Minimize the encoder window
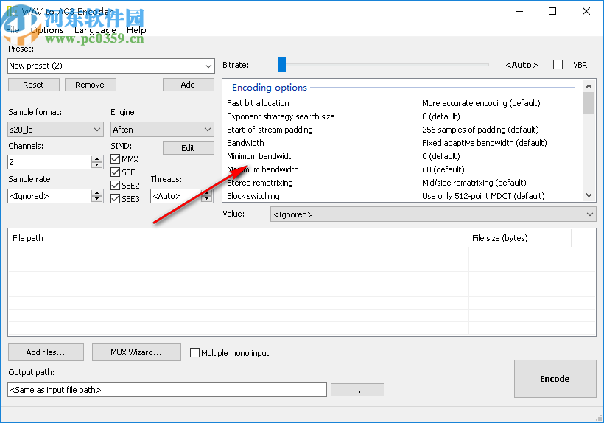This screenshot has height=423, width=604. [x=519, y=11]
